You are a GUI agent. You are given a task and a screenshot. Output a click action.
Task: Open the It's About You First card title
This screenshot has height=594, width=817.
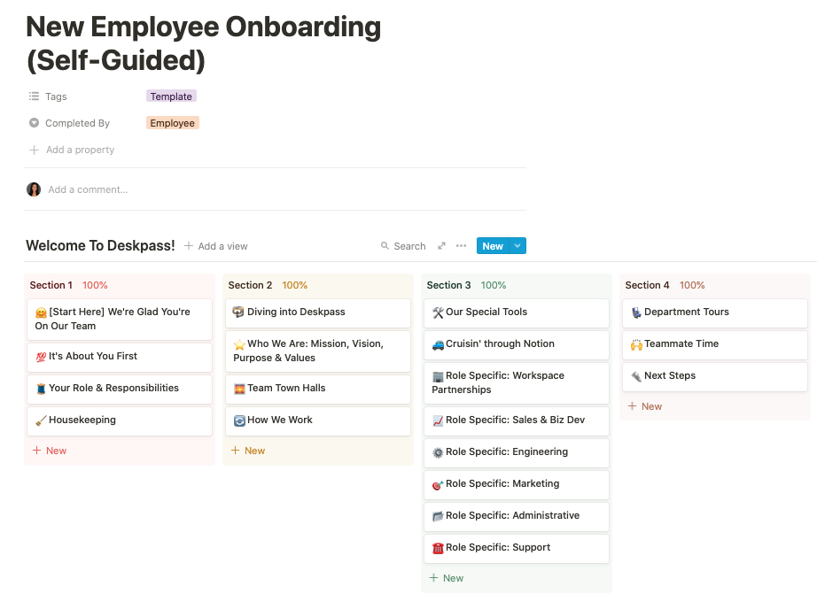[93, 356]
